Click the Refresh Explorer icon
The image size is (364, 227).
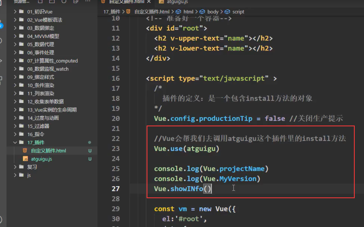coord(64,2)
